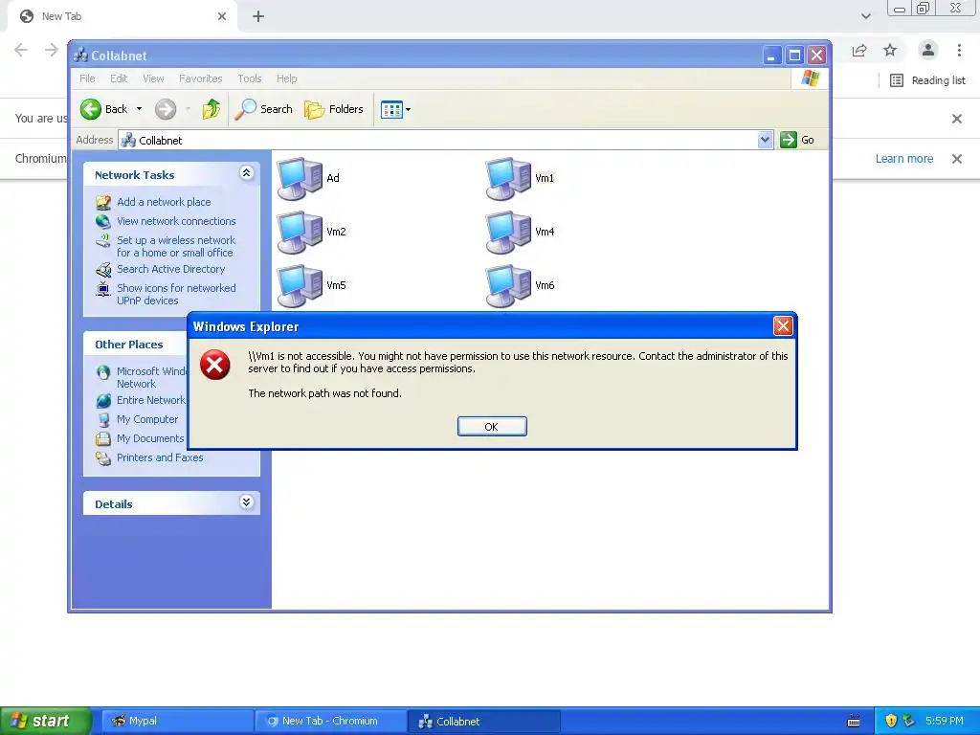
Task: Open Chromium's three-dot menu
Action: tap(959, 50)
